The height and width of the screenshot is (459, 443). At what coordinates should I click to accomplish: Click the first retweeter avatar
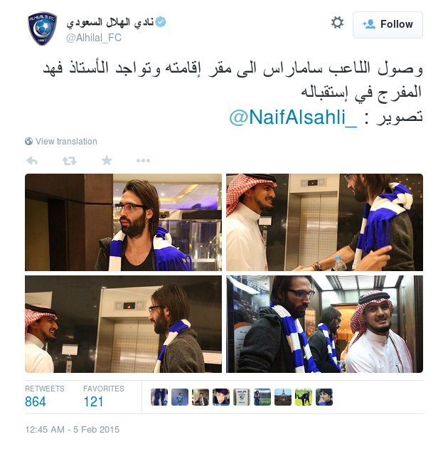coord(159,397)
